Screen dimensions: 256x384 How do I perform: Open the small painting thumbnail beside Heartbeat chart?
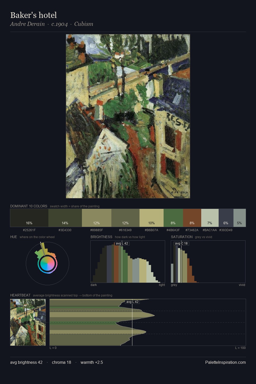28,322
